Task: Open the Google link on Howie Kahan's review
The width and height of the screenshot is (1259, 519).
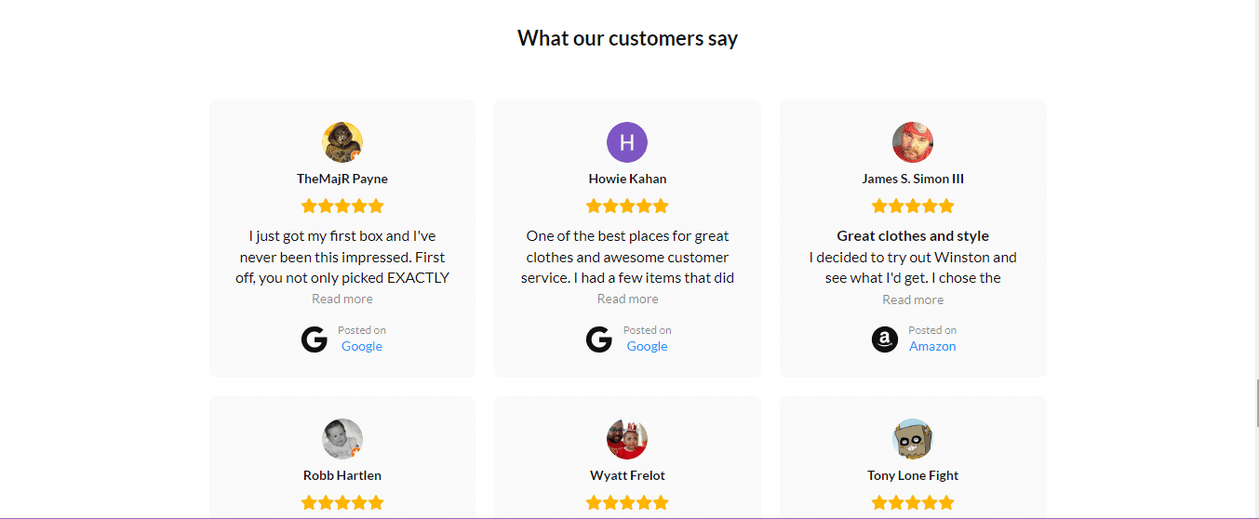Action: pos(647,346)
